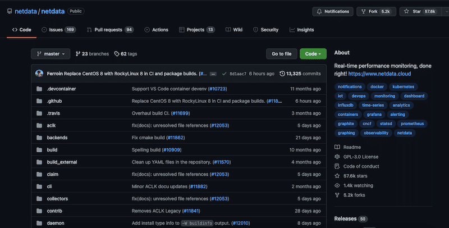The height and width of the screenshot is (228, 449).
Task: Click the Fork count 5.2k
Action: coord(386,11)
